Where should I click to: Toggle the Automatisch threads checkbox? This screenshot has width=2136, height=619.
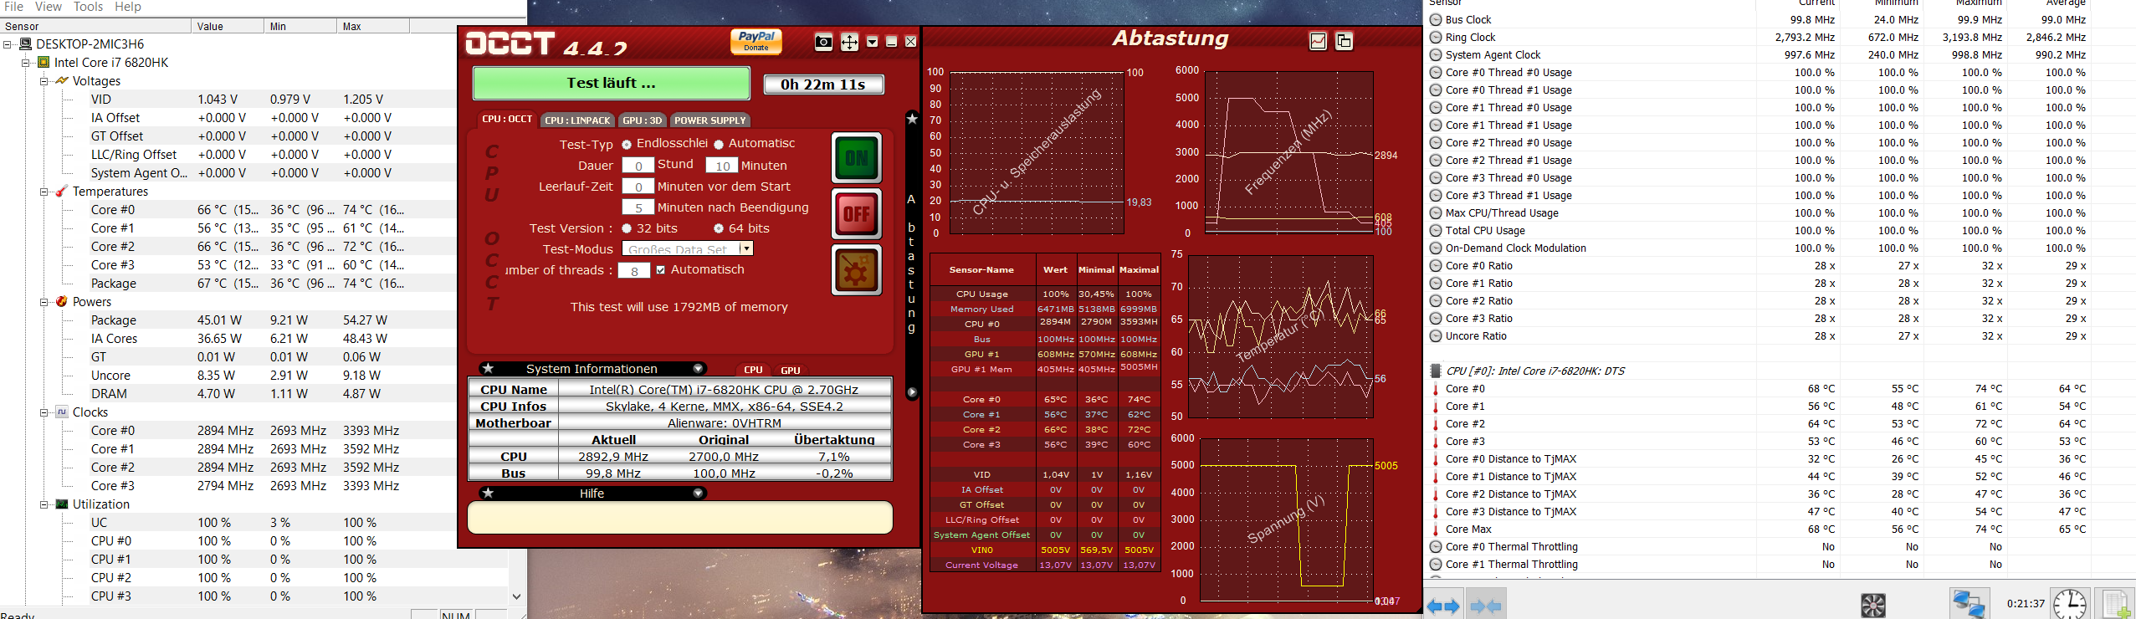tap(661, 269)
